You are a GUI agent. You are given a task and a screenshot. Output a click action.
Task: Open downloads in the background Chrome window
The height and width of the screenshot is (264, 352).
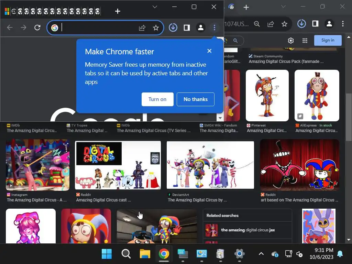coord(301,24)
